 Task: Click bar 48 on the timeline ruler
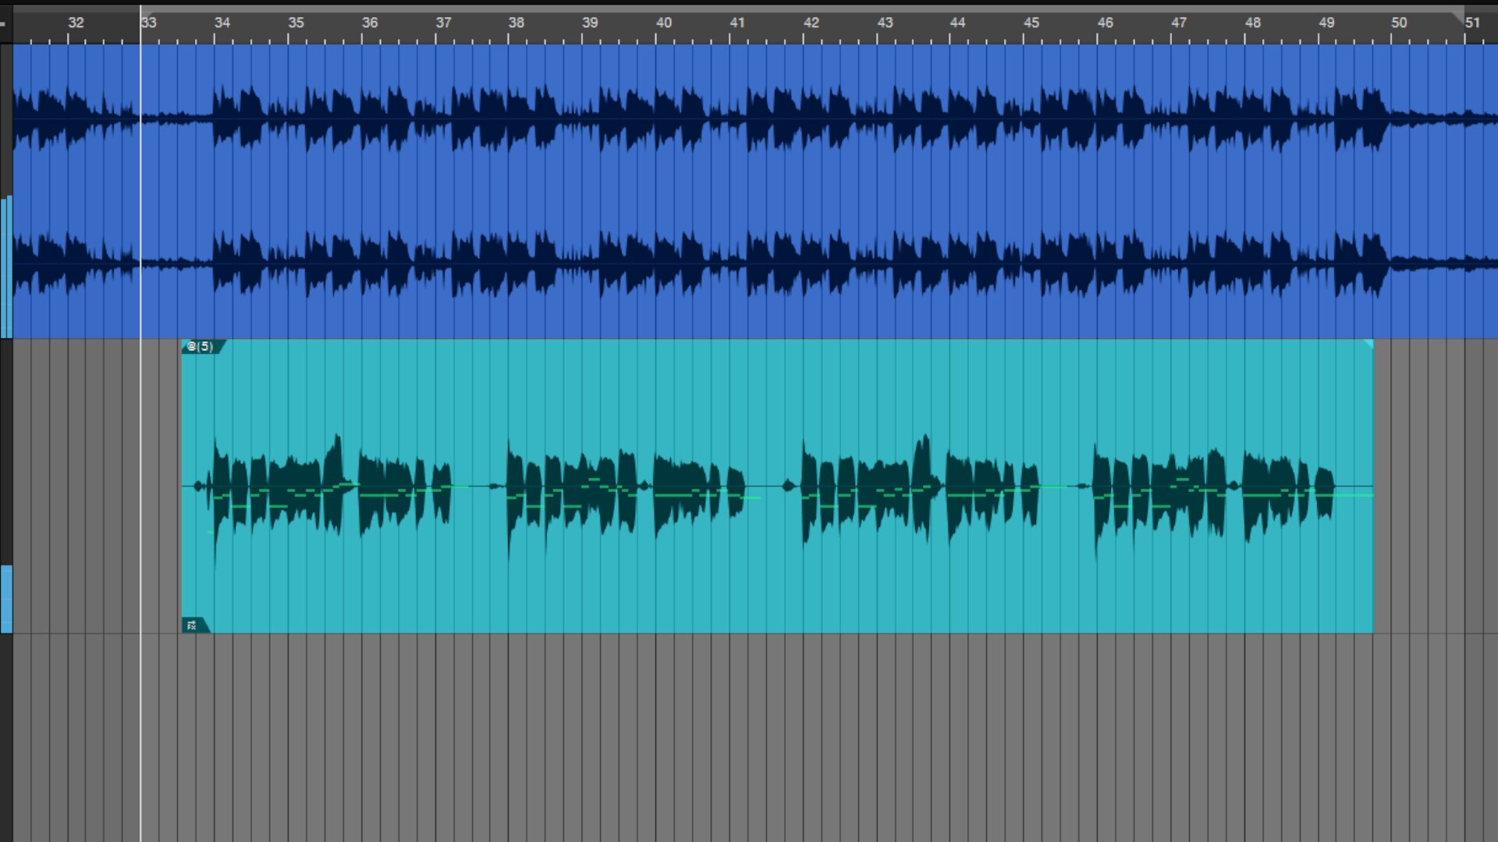point(1251,23)
